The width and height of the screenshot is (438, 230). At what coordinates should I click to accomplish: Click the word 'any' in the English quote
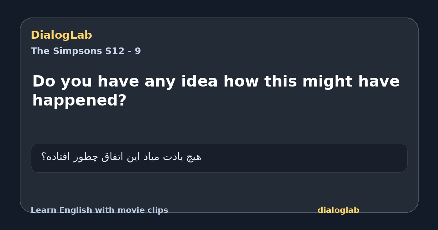tap(161, 81)
